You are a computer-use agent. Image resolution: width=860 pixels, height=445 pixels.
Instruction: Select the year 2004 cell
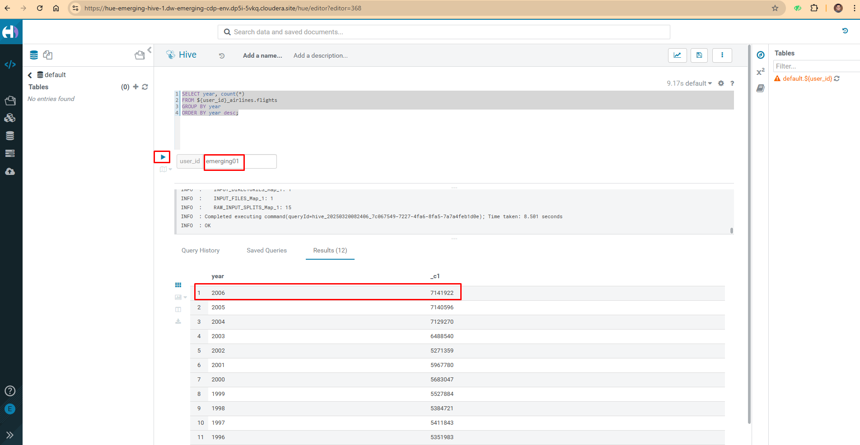coord(218,322)
